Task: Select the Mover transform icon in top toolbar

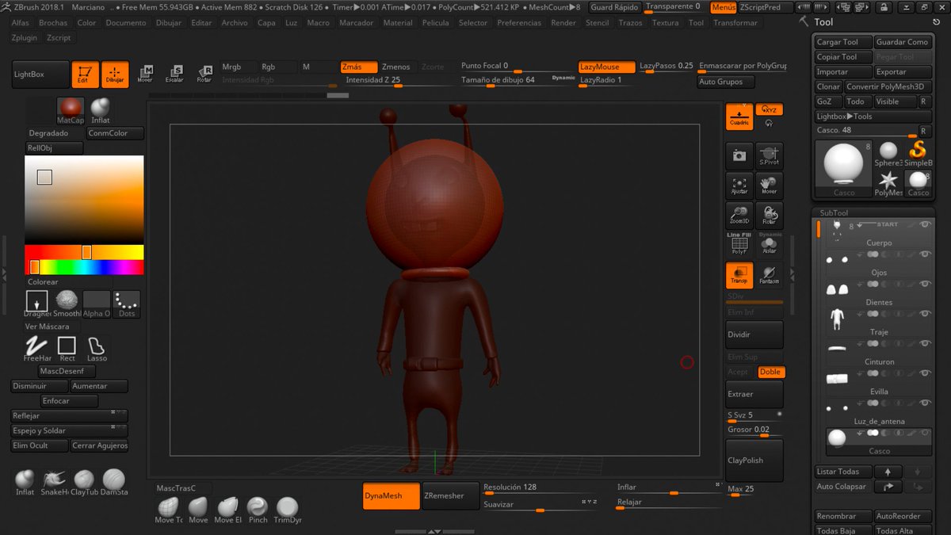Action: coord(145,74)
